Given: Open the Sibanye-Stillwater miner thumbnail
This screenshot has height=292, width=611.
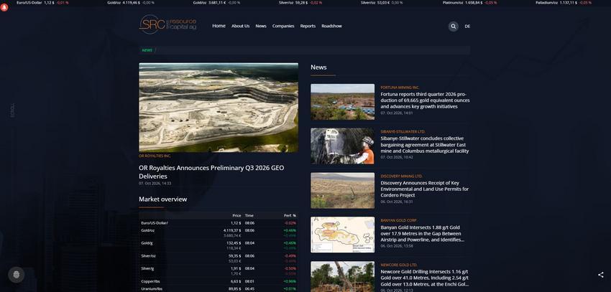Looking at the screenshot, I should point(342,146).
